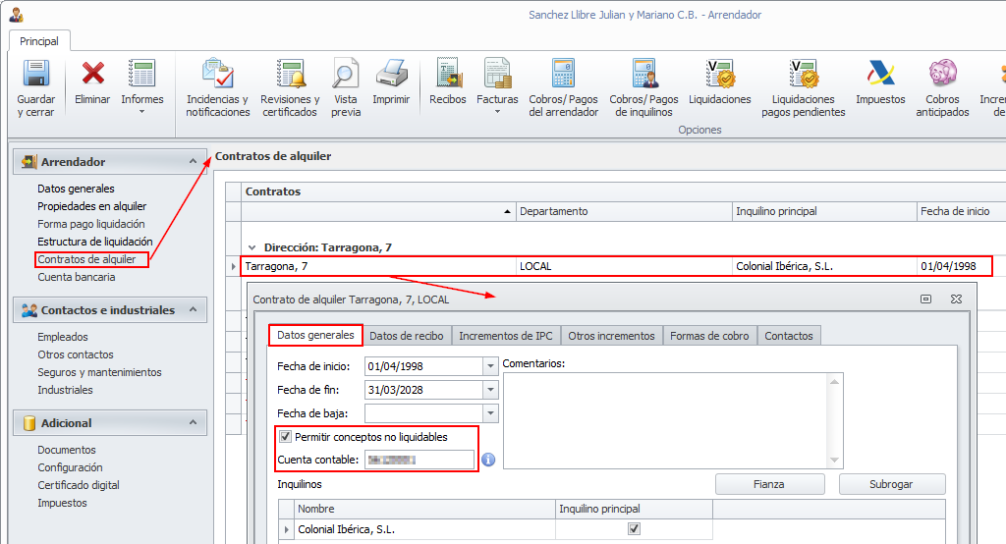
Task: Sort by the Departamento column header
Action: pos(624,211)
